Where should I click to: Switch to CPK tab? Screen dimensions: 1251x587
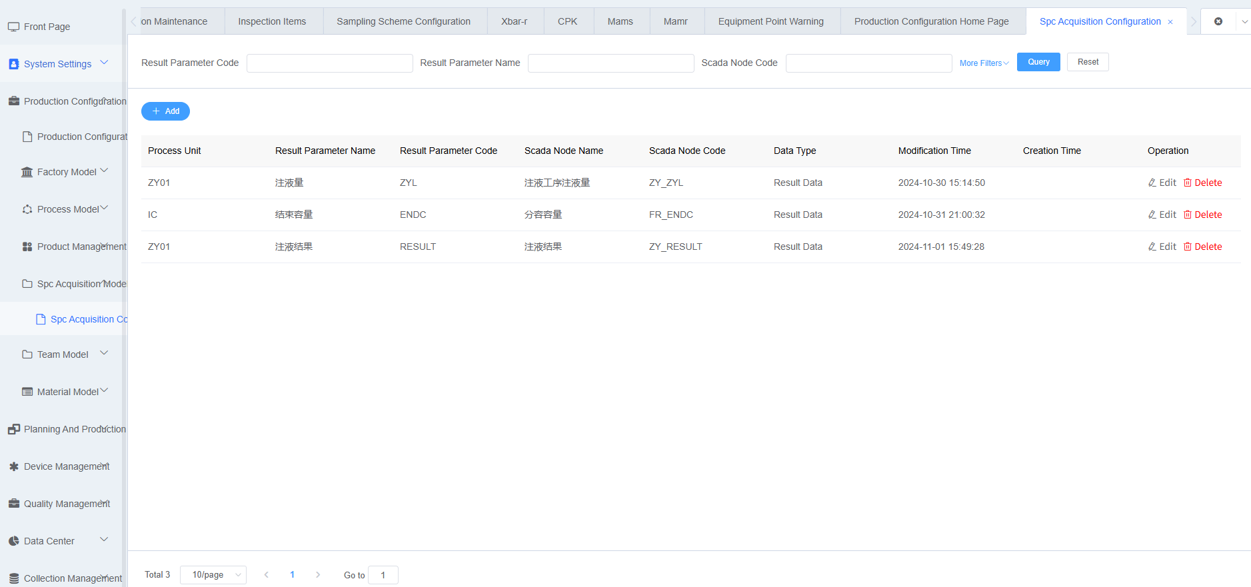(x=568, y=21)
